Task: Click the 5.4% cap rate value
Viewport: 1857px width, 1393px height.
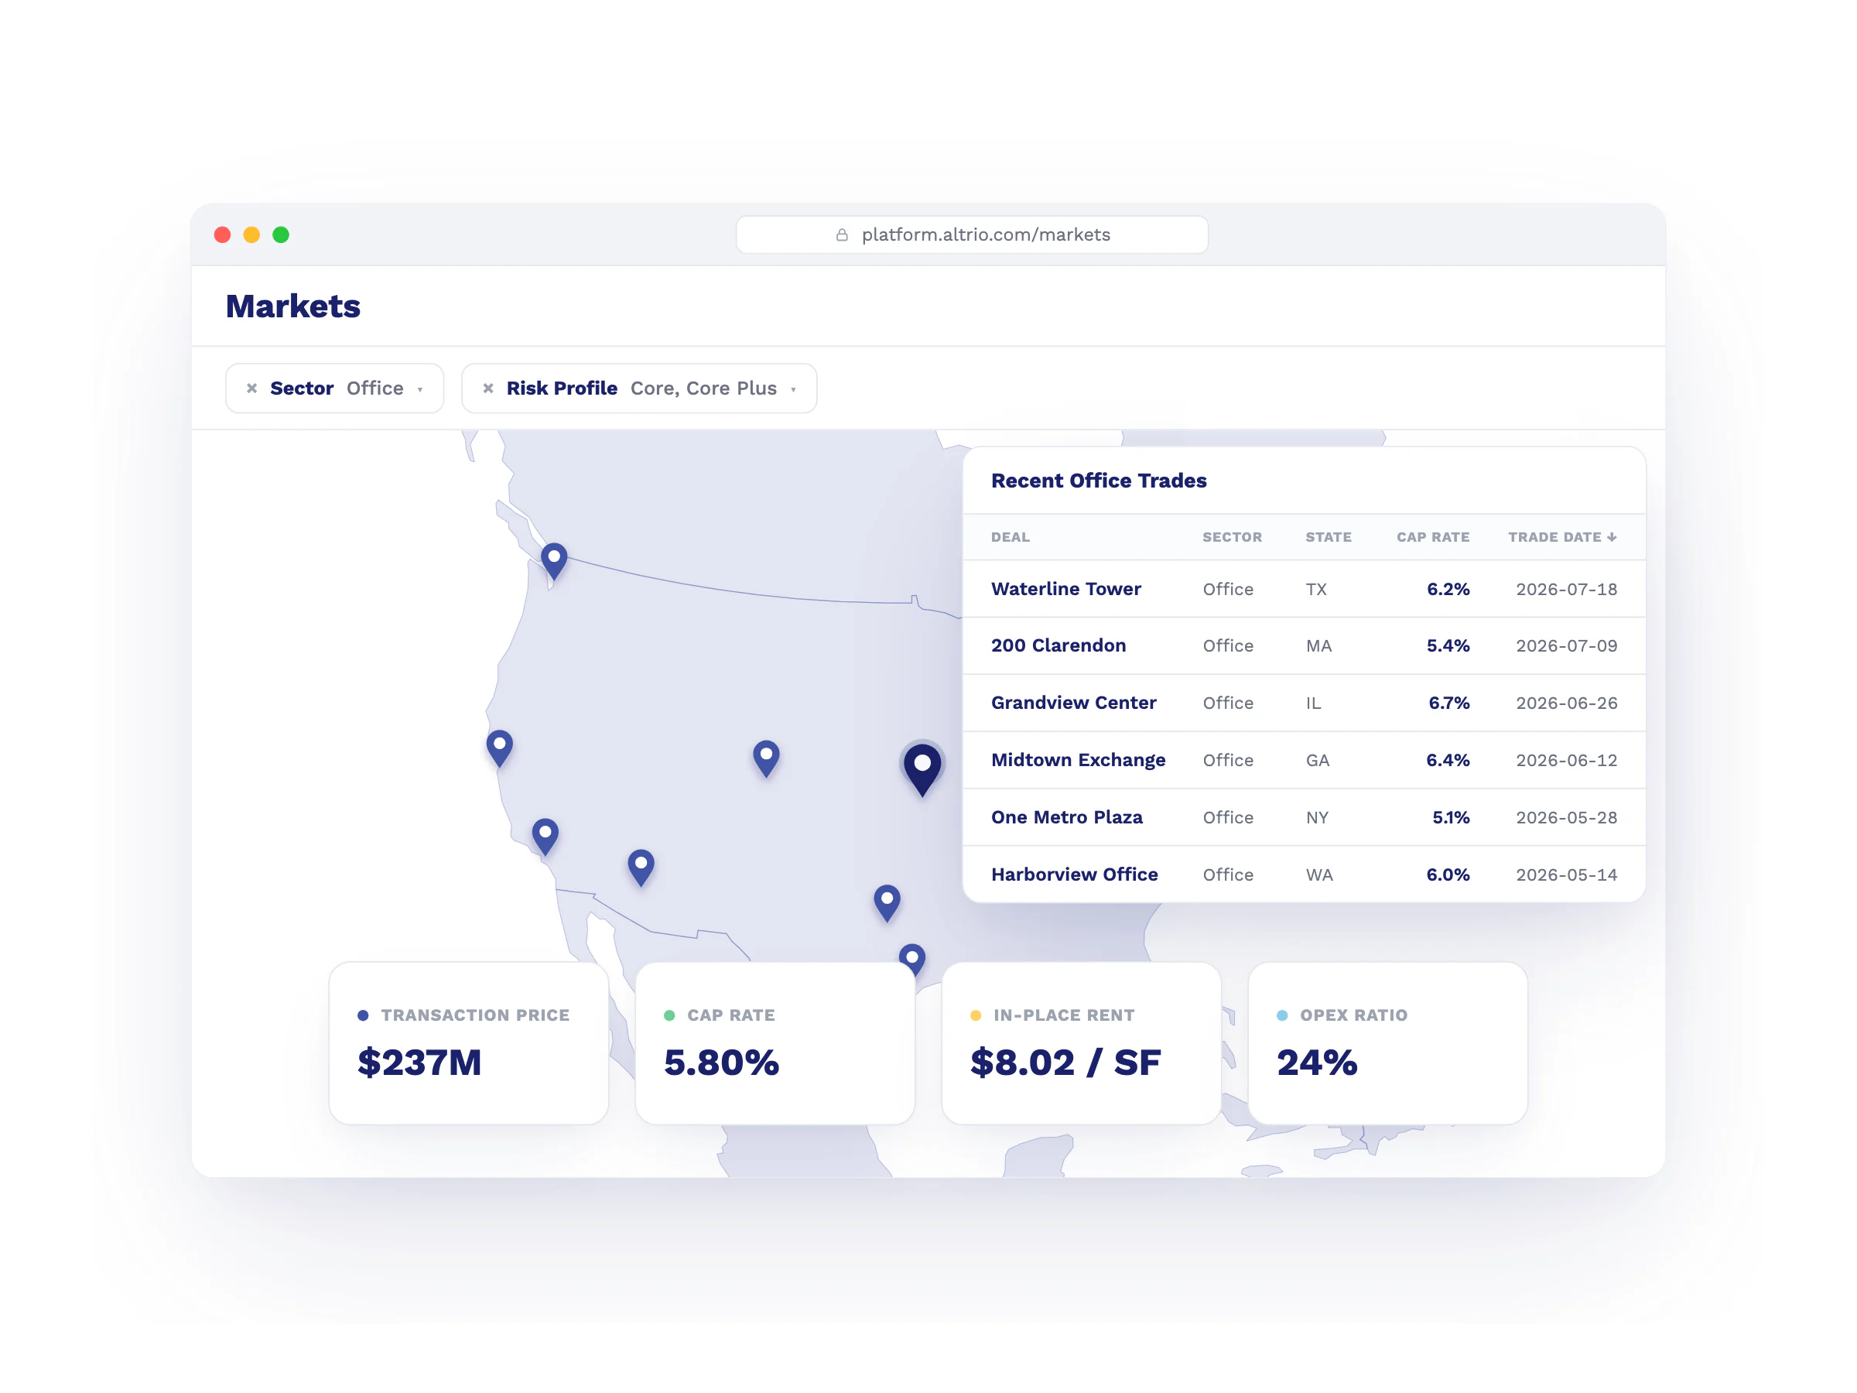Action: 1448,645
